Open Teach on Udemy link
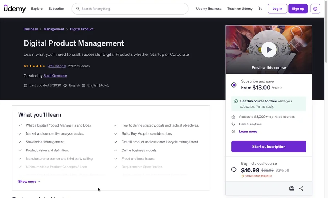The width and height of the screenshot is (328, 198). click(x=240, y=9)
